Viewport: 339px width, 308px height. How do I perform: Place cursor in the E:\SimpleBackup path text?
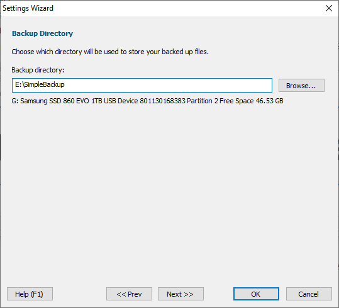40,84
